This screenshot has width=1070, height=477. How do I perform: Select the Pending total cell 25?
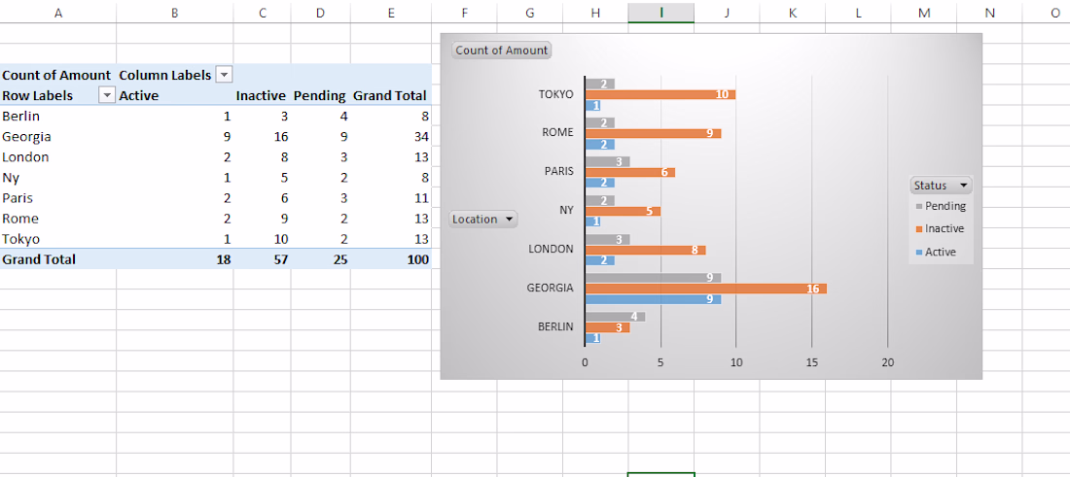(x=321, y=259)
